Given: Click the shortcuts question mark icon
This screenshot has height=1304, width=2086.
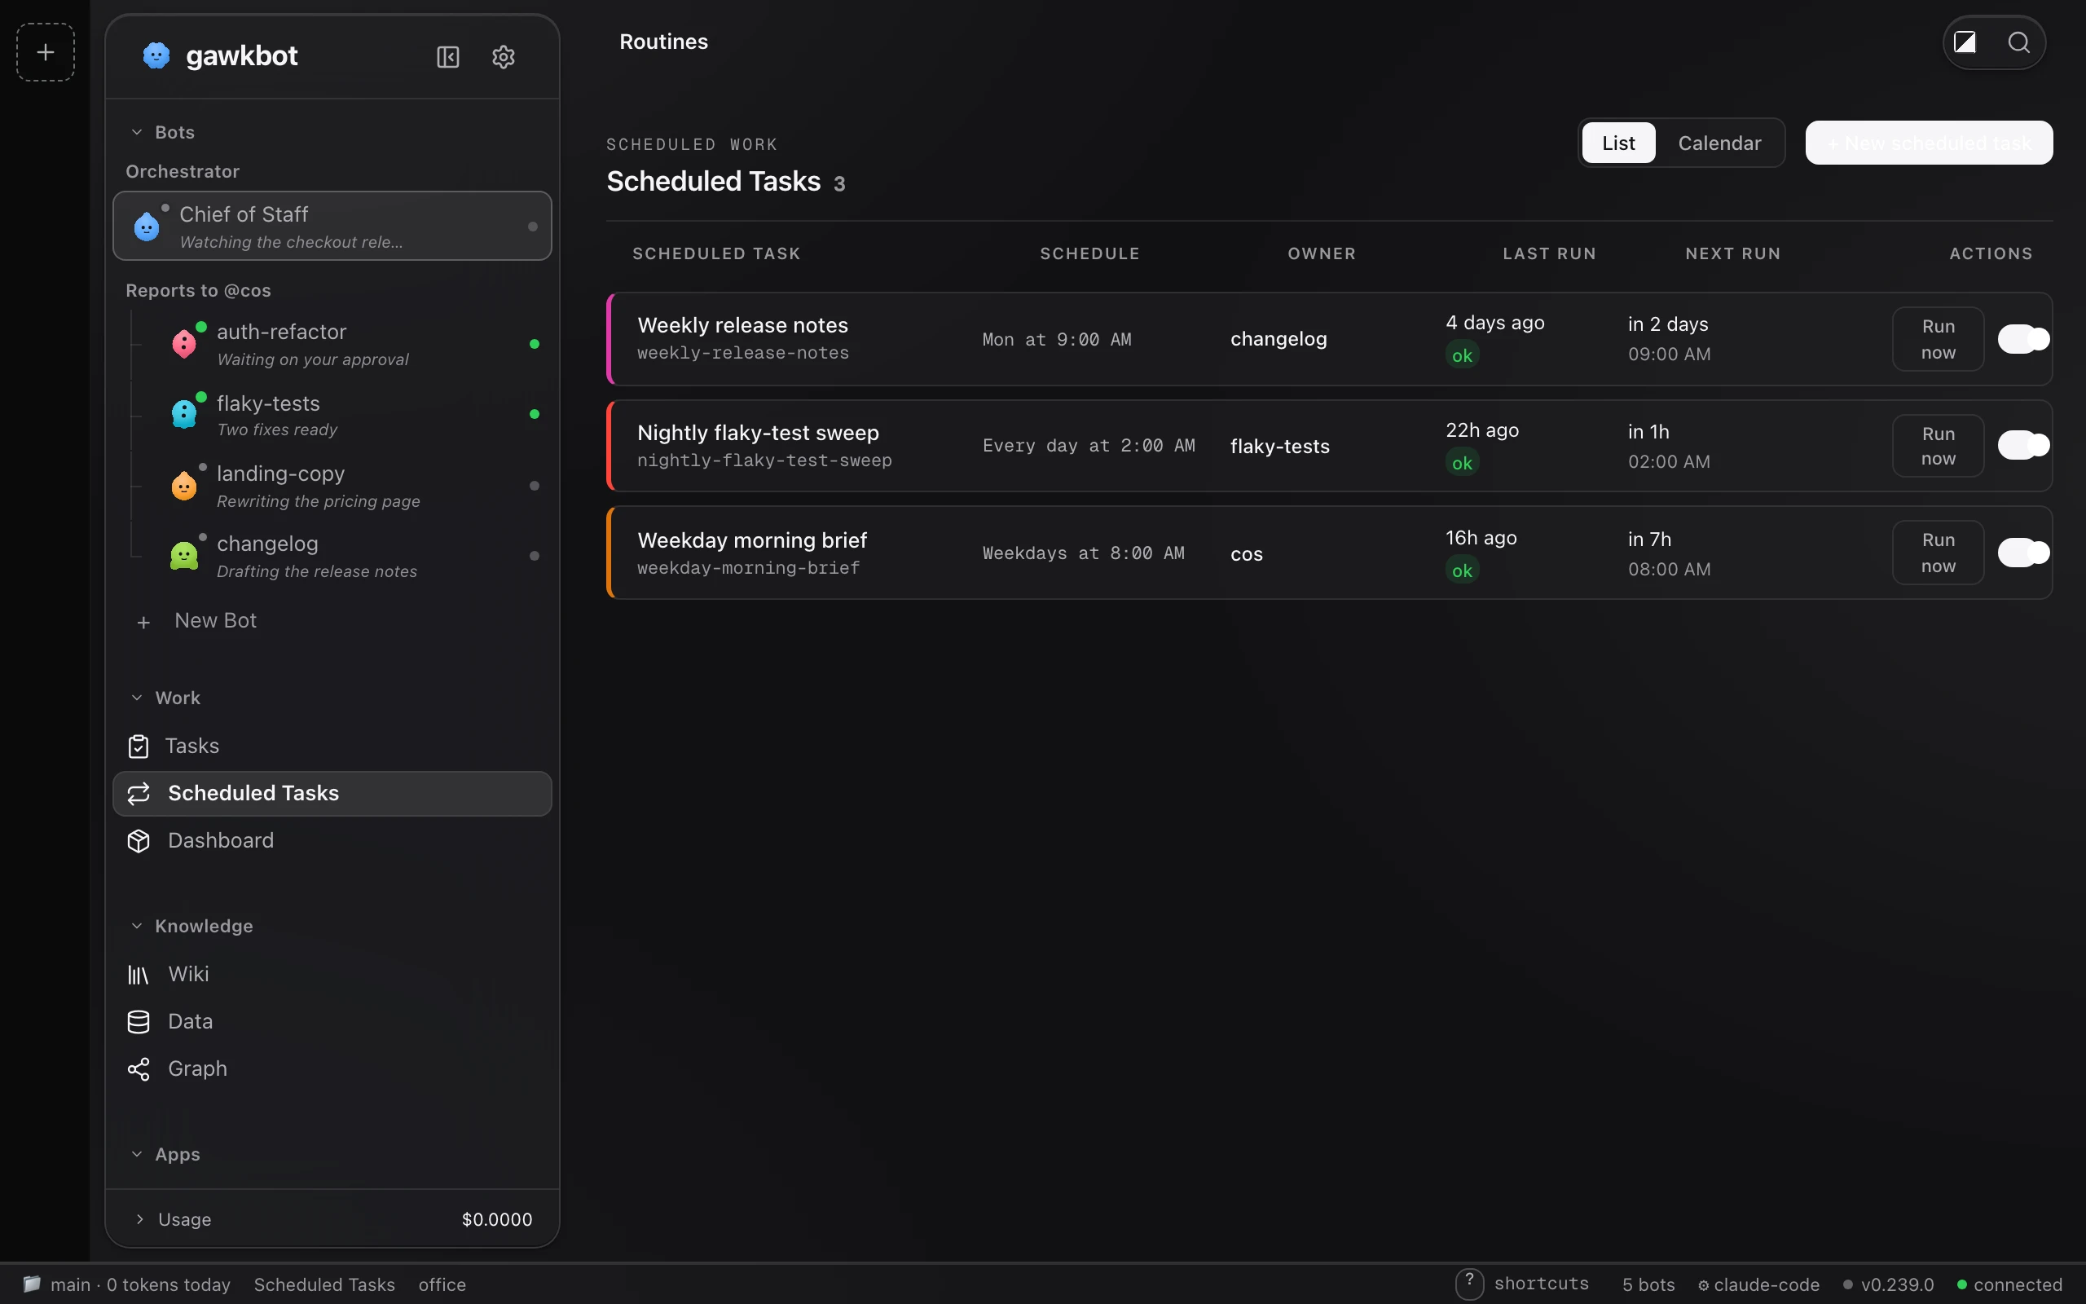Looking at the screenshot, I should pos(1470,1284).
